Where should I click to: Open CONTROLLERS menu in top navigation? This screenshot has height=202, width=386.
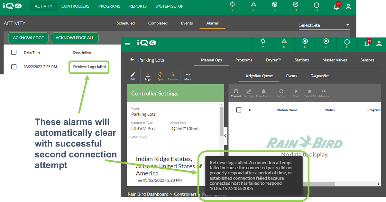(x=75, y=6)
